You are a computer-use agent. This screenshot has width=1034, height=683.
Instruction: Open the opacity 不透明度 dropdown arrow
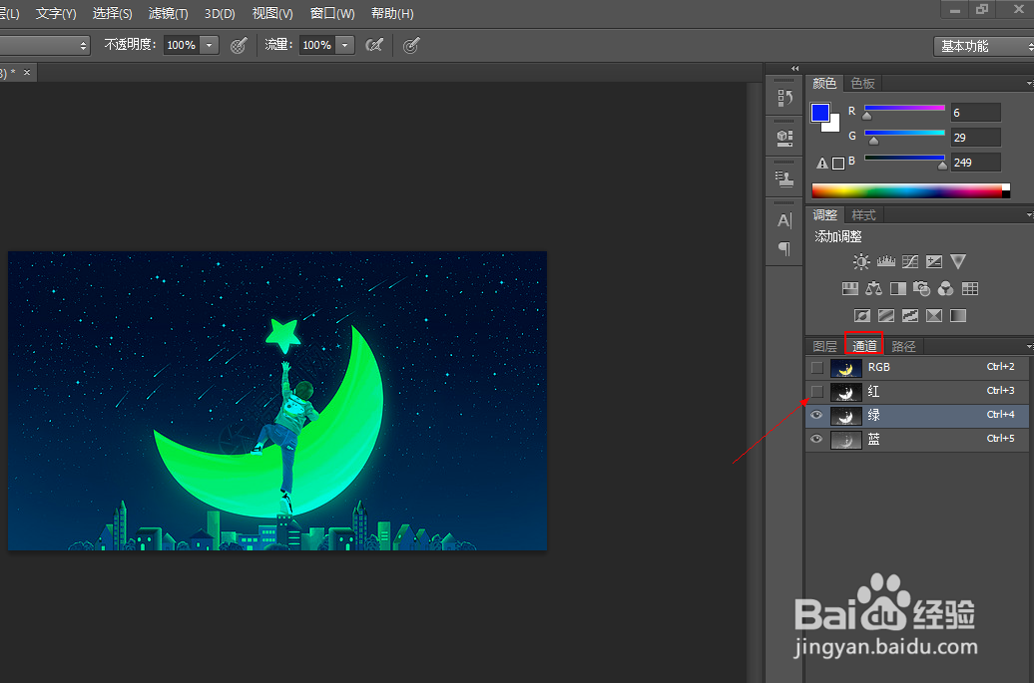[209, 45]
